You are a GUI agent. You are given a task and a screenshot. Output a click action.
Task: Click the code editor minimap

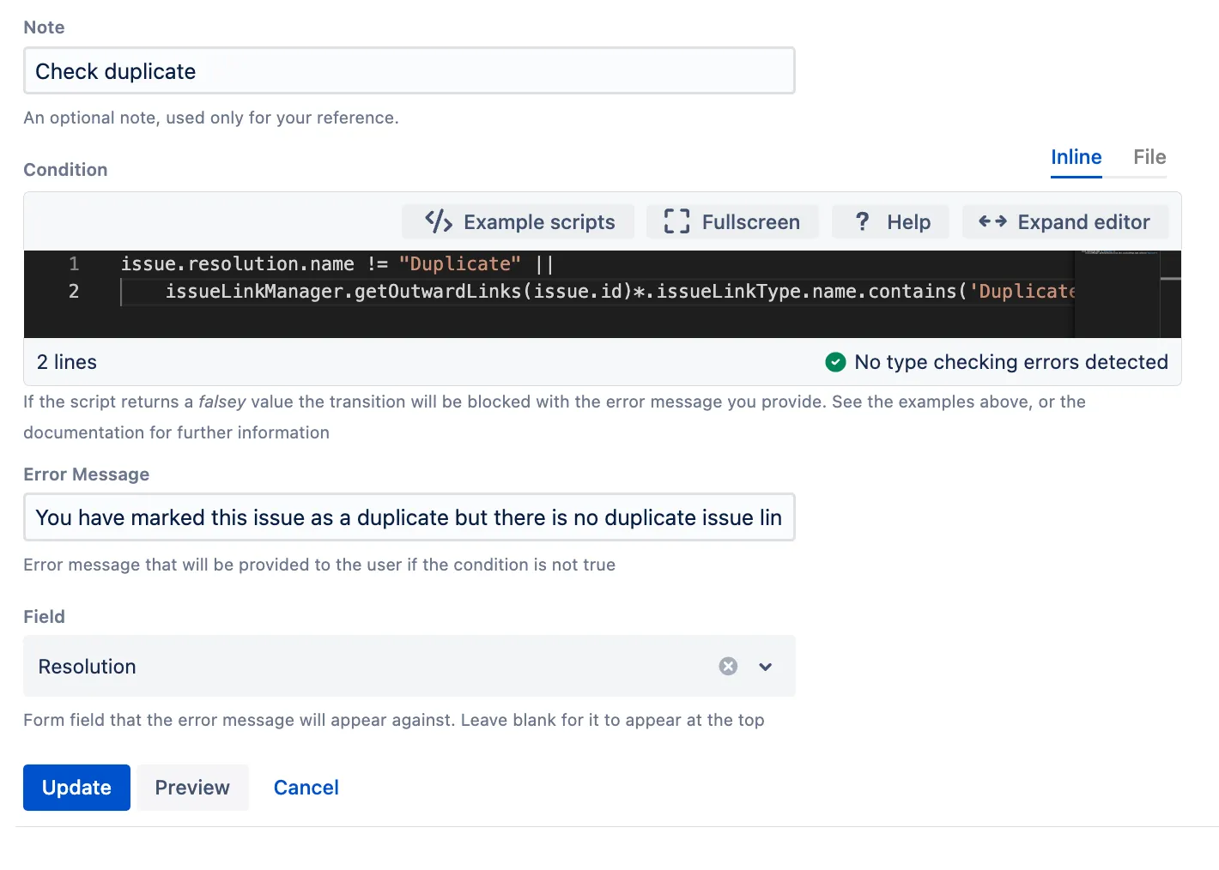click(1117, 293)
